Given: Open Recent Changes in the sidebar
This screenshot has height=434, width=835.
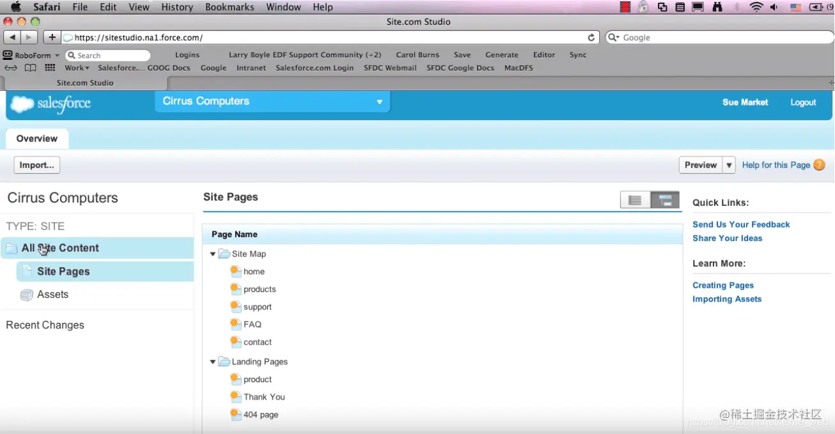Looking at the screenshot, I should click(45, 325).
